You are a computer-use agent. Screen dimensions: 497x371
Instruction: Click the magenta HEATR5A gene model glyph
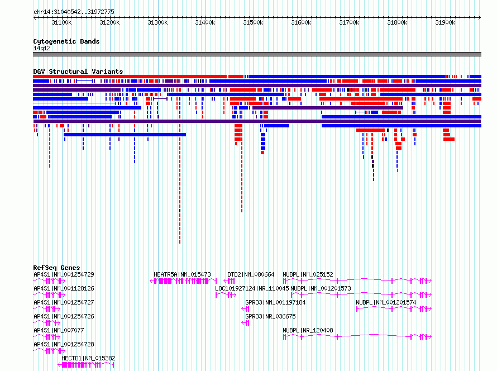point(183,281)
